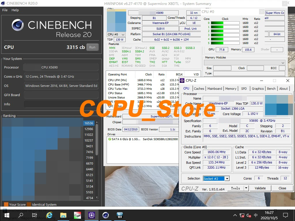The image size is (295, 221).
Task: Open Cinebench Help menu
Action: 15,10
